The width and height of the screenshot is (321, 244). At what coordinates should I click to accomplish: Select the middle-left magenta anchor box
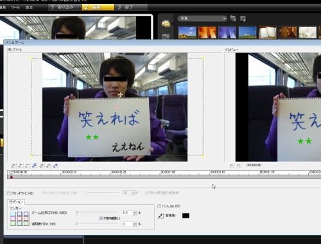click(x=13, y=218)
